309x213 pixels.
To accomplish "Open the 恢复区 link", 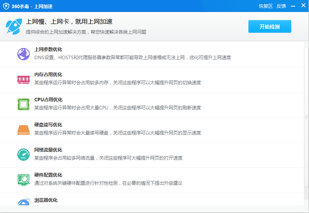I will tap(265, 6).
